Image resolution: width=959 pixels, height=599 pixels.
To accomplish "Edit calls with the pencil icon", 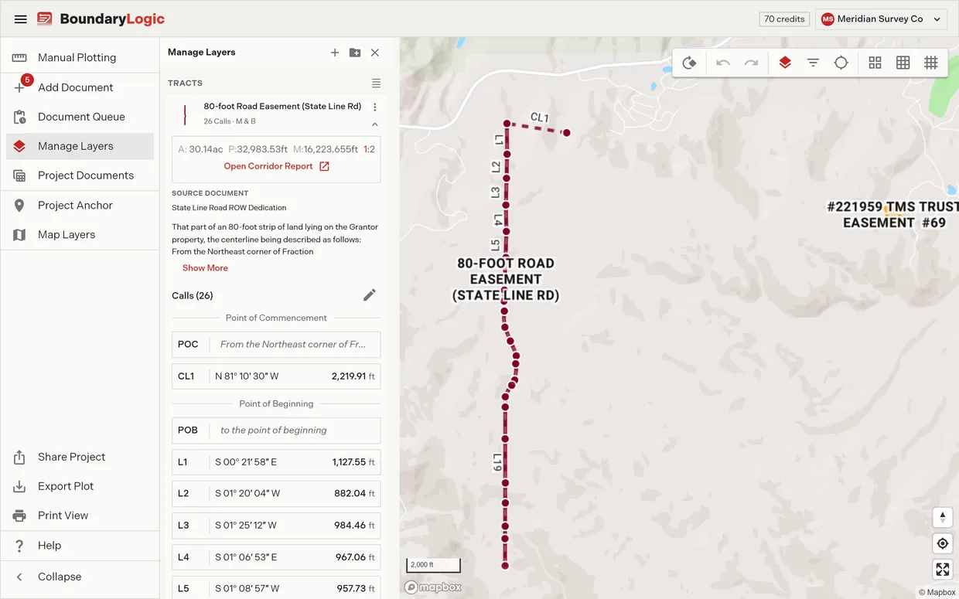I will 370,295.
